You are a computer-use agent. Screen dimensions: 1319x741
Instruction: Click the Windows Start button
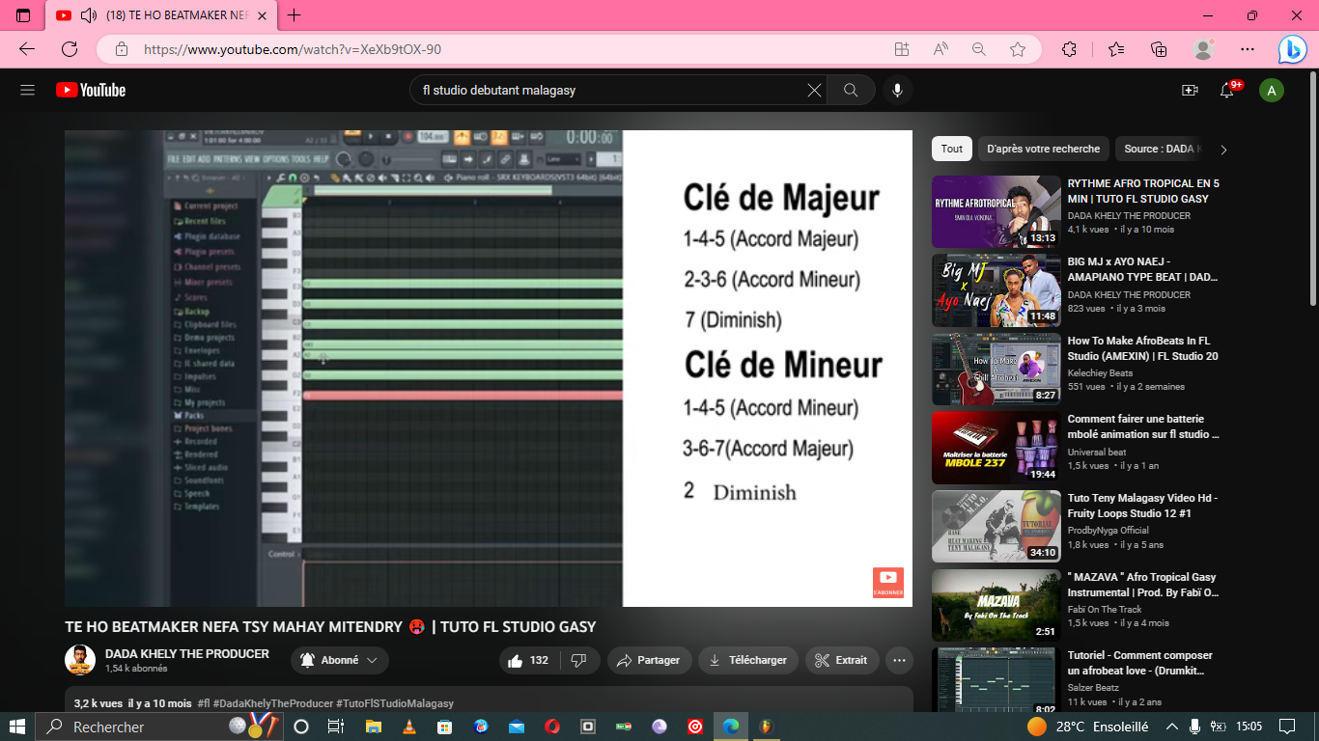tap(17, 726)
